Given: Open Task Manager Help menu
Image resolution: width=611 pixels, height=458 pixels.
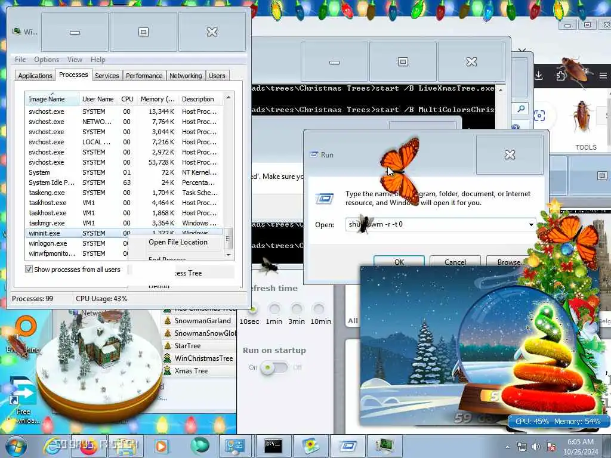Looking at the screenshot, I should pos(98,60).
